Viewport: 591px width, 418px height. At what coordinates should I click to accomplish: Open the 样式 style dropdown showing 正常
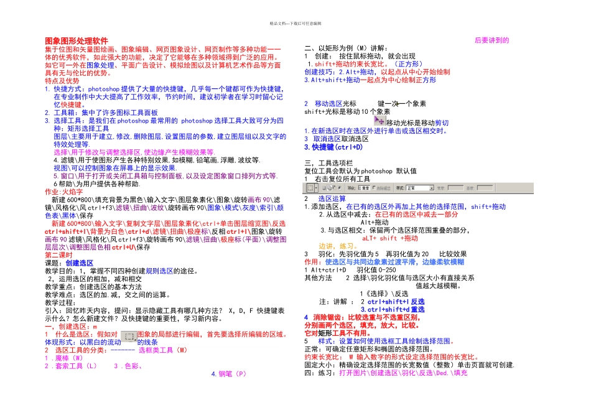[x=420, y=188]
